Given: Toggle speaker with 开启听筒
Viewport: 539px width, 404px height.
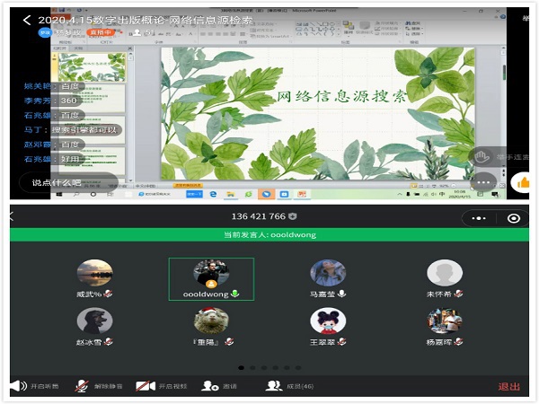Looking at the screenshot, I should (x=18, y=386).
